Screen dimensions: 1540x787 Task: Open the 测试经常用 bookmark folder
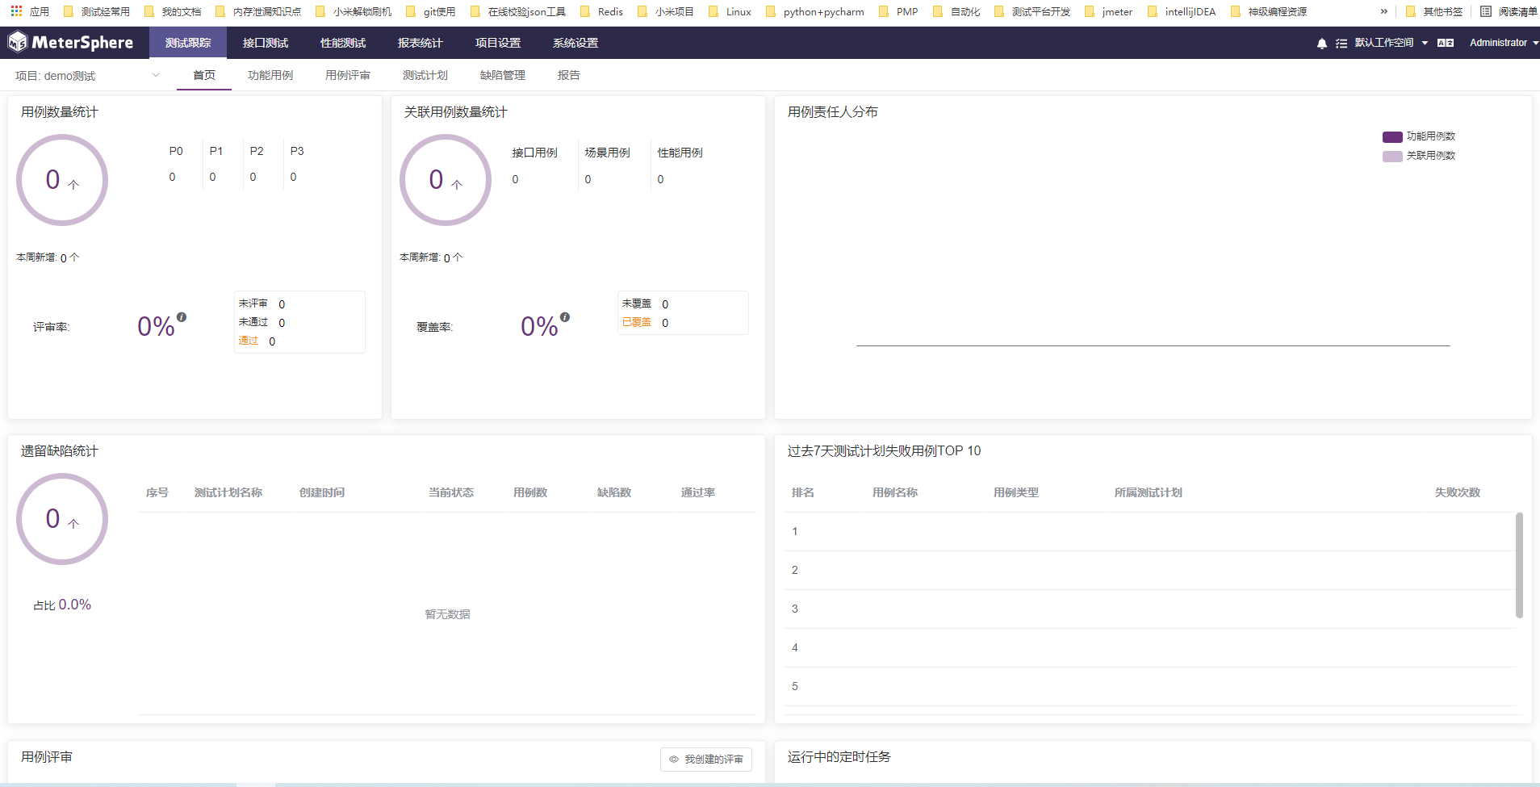97,11
